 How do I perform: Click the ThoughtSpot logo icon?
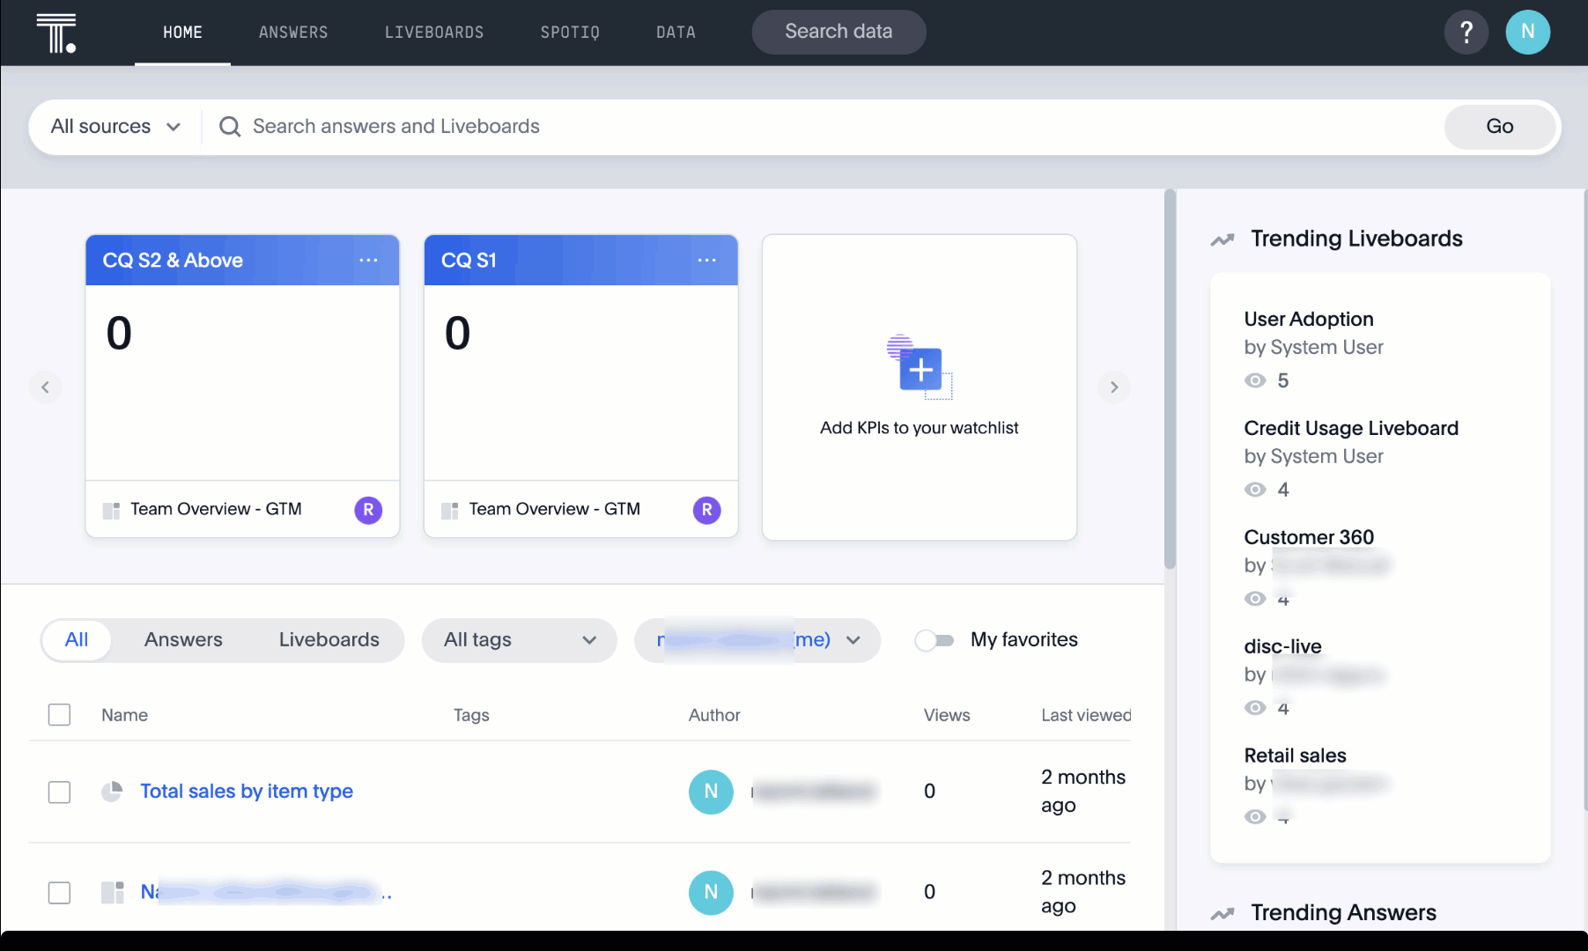tap(56, 33)
